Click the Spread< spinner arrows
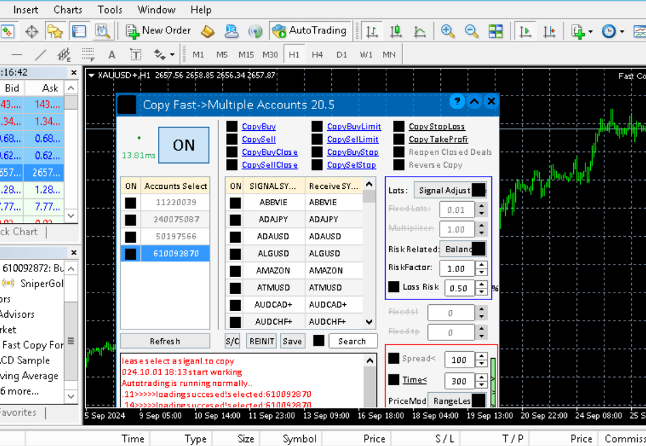 (481, 360)
